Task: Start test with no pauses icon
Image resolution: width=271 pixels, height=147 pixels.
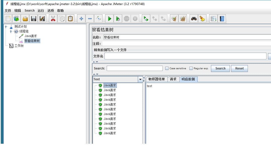Action: pos(118,19)
